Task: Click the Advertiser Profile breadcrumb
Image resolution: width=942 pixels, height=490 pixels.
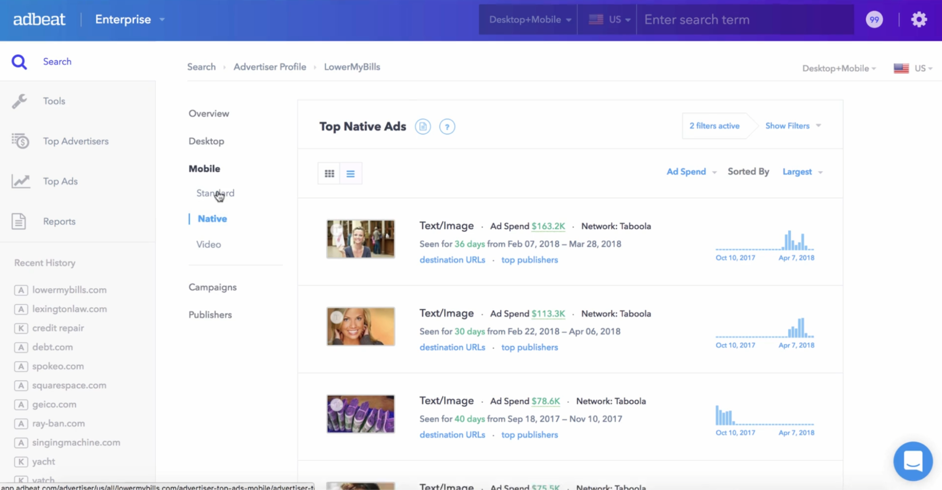Action: click(x=270, y=67)
